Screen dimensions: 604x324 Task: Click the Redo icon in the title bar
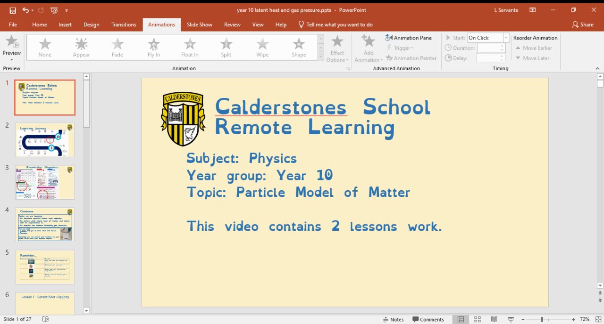point(41,10)
